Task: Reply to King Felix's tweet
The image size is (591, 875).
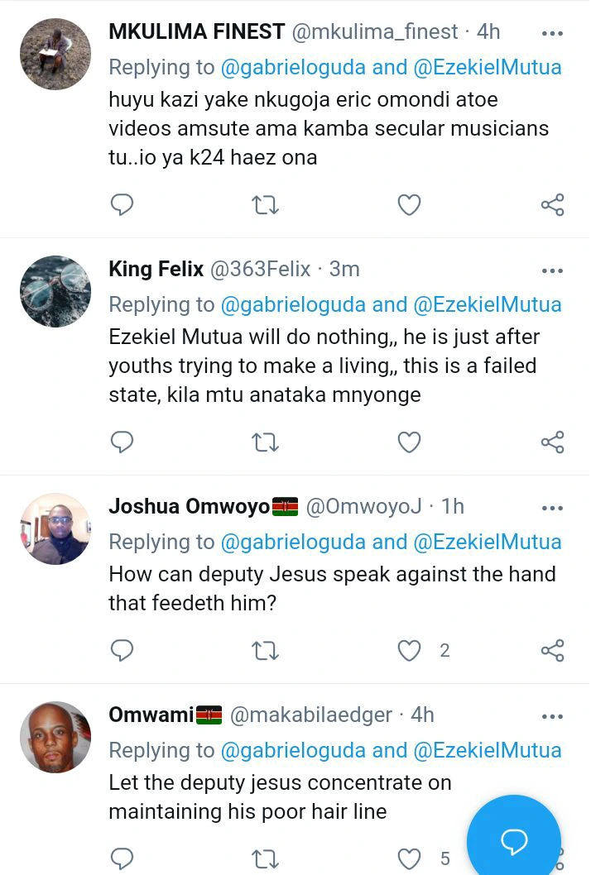Action: pyautogui.click(x=123, y=442)
